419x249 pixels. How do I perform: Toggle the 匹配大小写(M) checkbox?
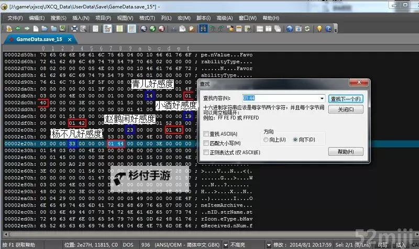pyautogui.click(x=207, y=143)
